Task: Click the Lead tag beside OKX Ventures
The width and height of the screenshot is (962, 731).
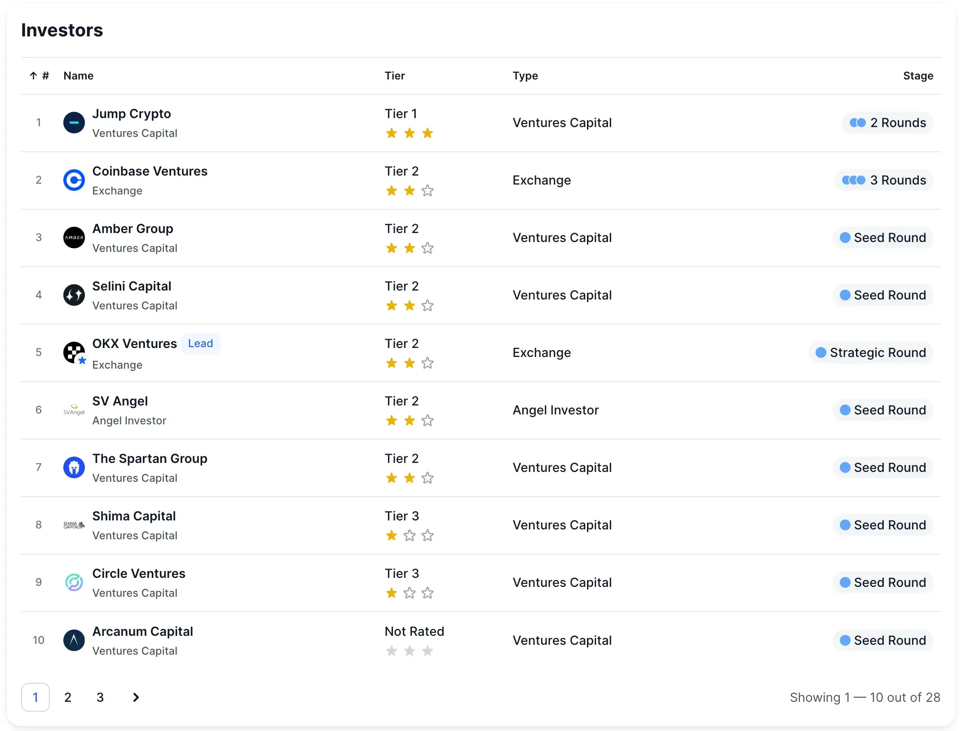Action: coord(200,343)
